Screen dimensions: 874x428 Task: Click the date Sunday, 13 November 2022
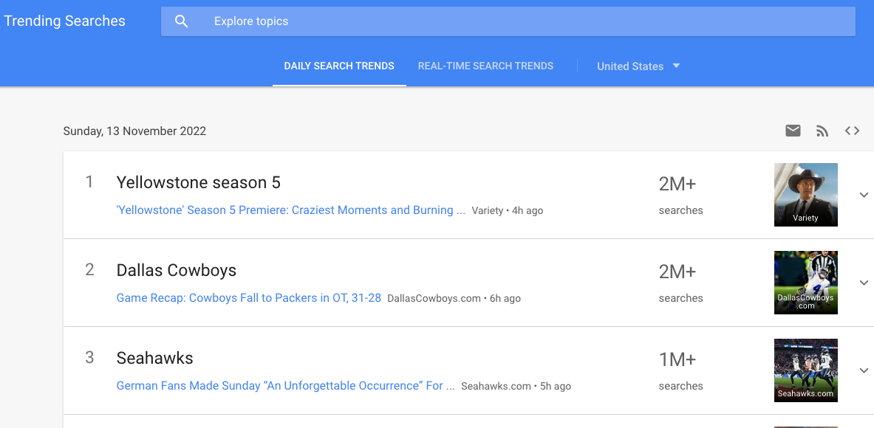coord(134,131)
